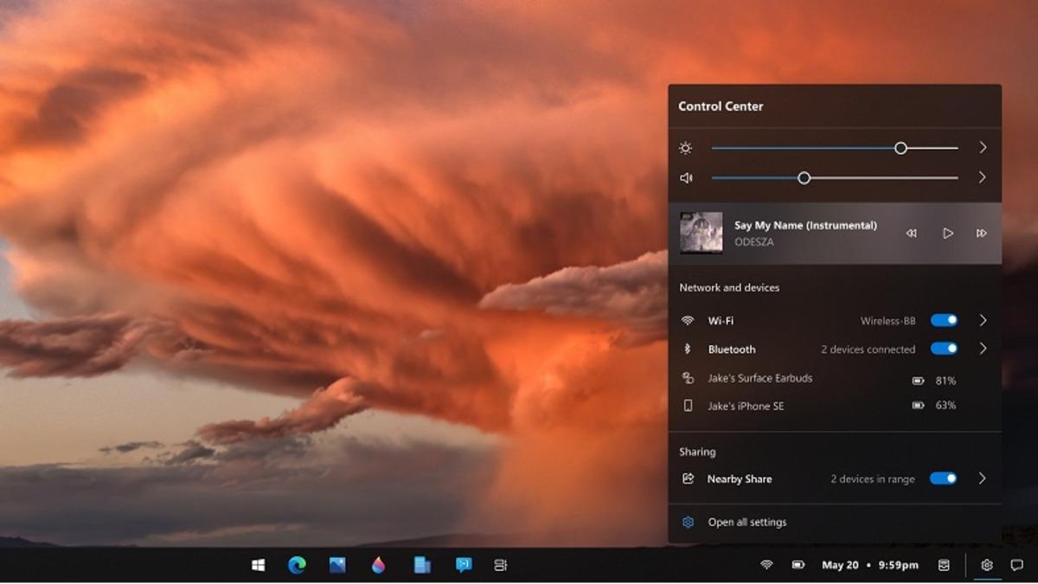Toggle off Nearby Share
The height and width of the screenshot is (584, 1038).
click(944, 478)
